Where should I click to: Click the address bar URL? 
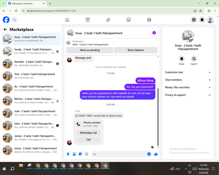(x=51, y=11)
